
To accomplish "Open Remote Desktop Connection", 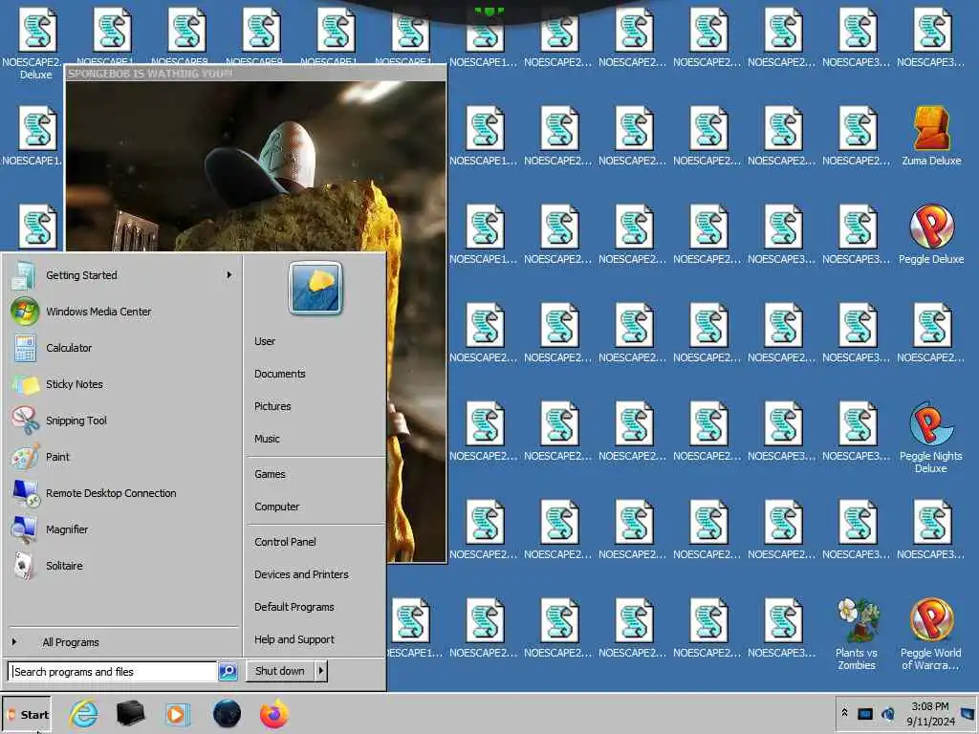I will (x=122, y=492).
